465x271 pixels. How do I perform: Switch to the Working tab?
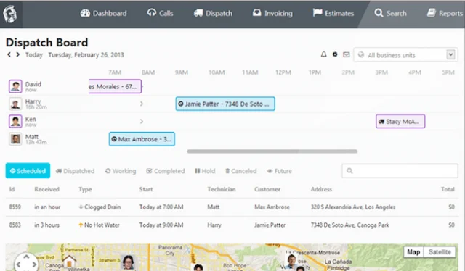point(121,171)
